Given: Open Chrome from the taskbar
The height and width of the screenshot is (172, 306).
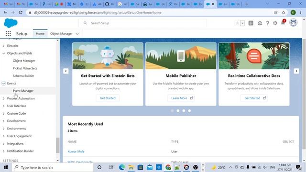Looking at the screenshot, I should pyautogui.click(x=168, y=167).
